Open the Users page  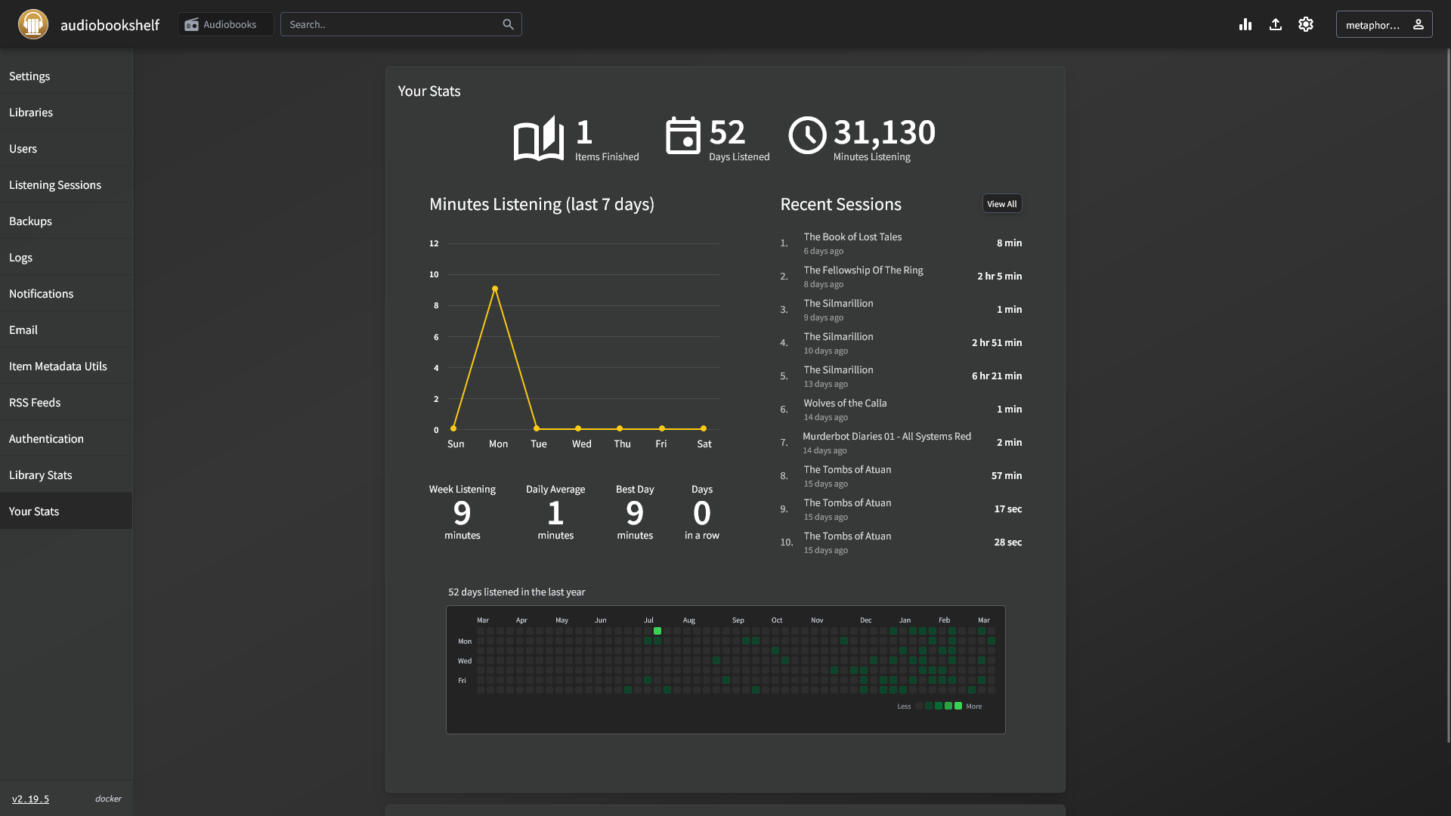point(67,148)
